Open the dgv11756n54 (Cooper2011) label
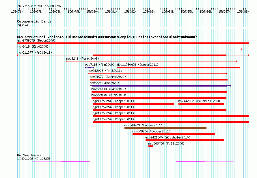The image size is (257, 178). (113, 101)
